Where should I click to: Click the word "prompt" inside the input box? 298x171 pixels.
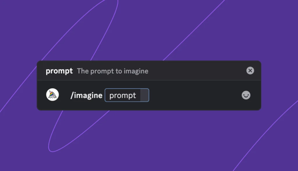123,96
